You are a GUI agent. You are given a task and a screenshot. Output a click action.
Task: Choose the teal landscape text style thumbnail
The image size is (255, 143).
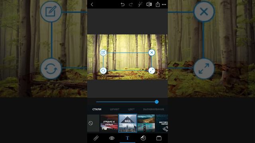click(x=146, y=123)
